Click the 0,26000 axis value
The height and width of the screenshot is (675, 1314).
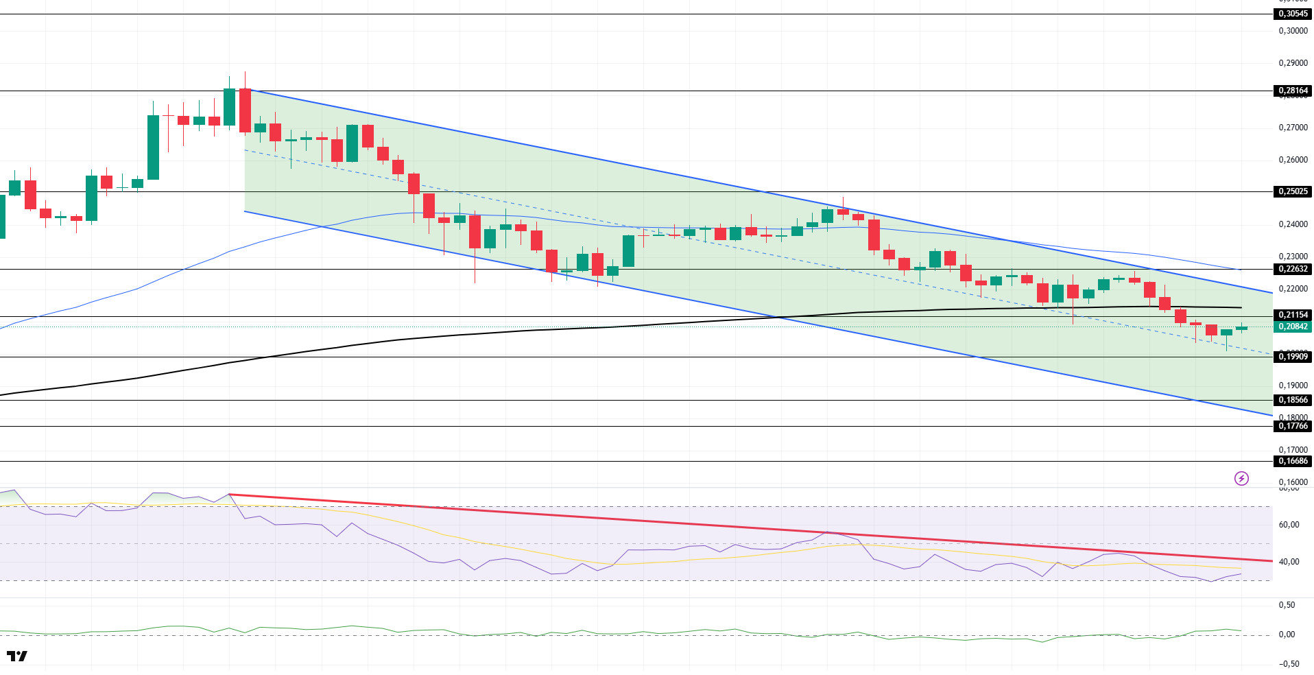point(1293,160)
